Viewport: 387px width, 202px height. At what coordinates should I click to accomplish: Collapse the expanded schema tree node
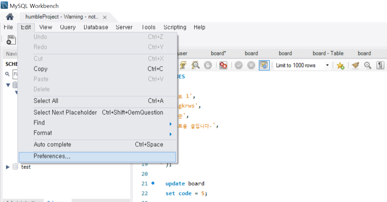click(8, 85)
